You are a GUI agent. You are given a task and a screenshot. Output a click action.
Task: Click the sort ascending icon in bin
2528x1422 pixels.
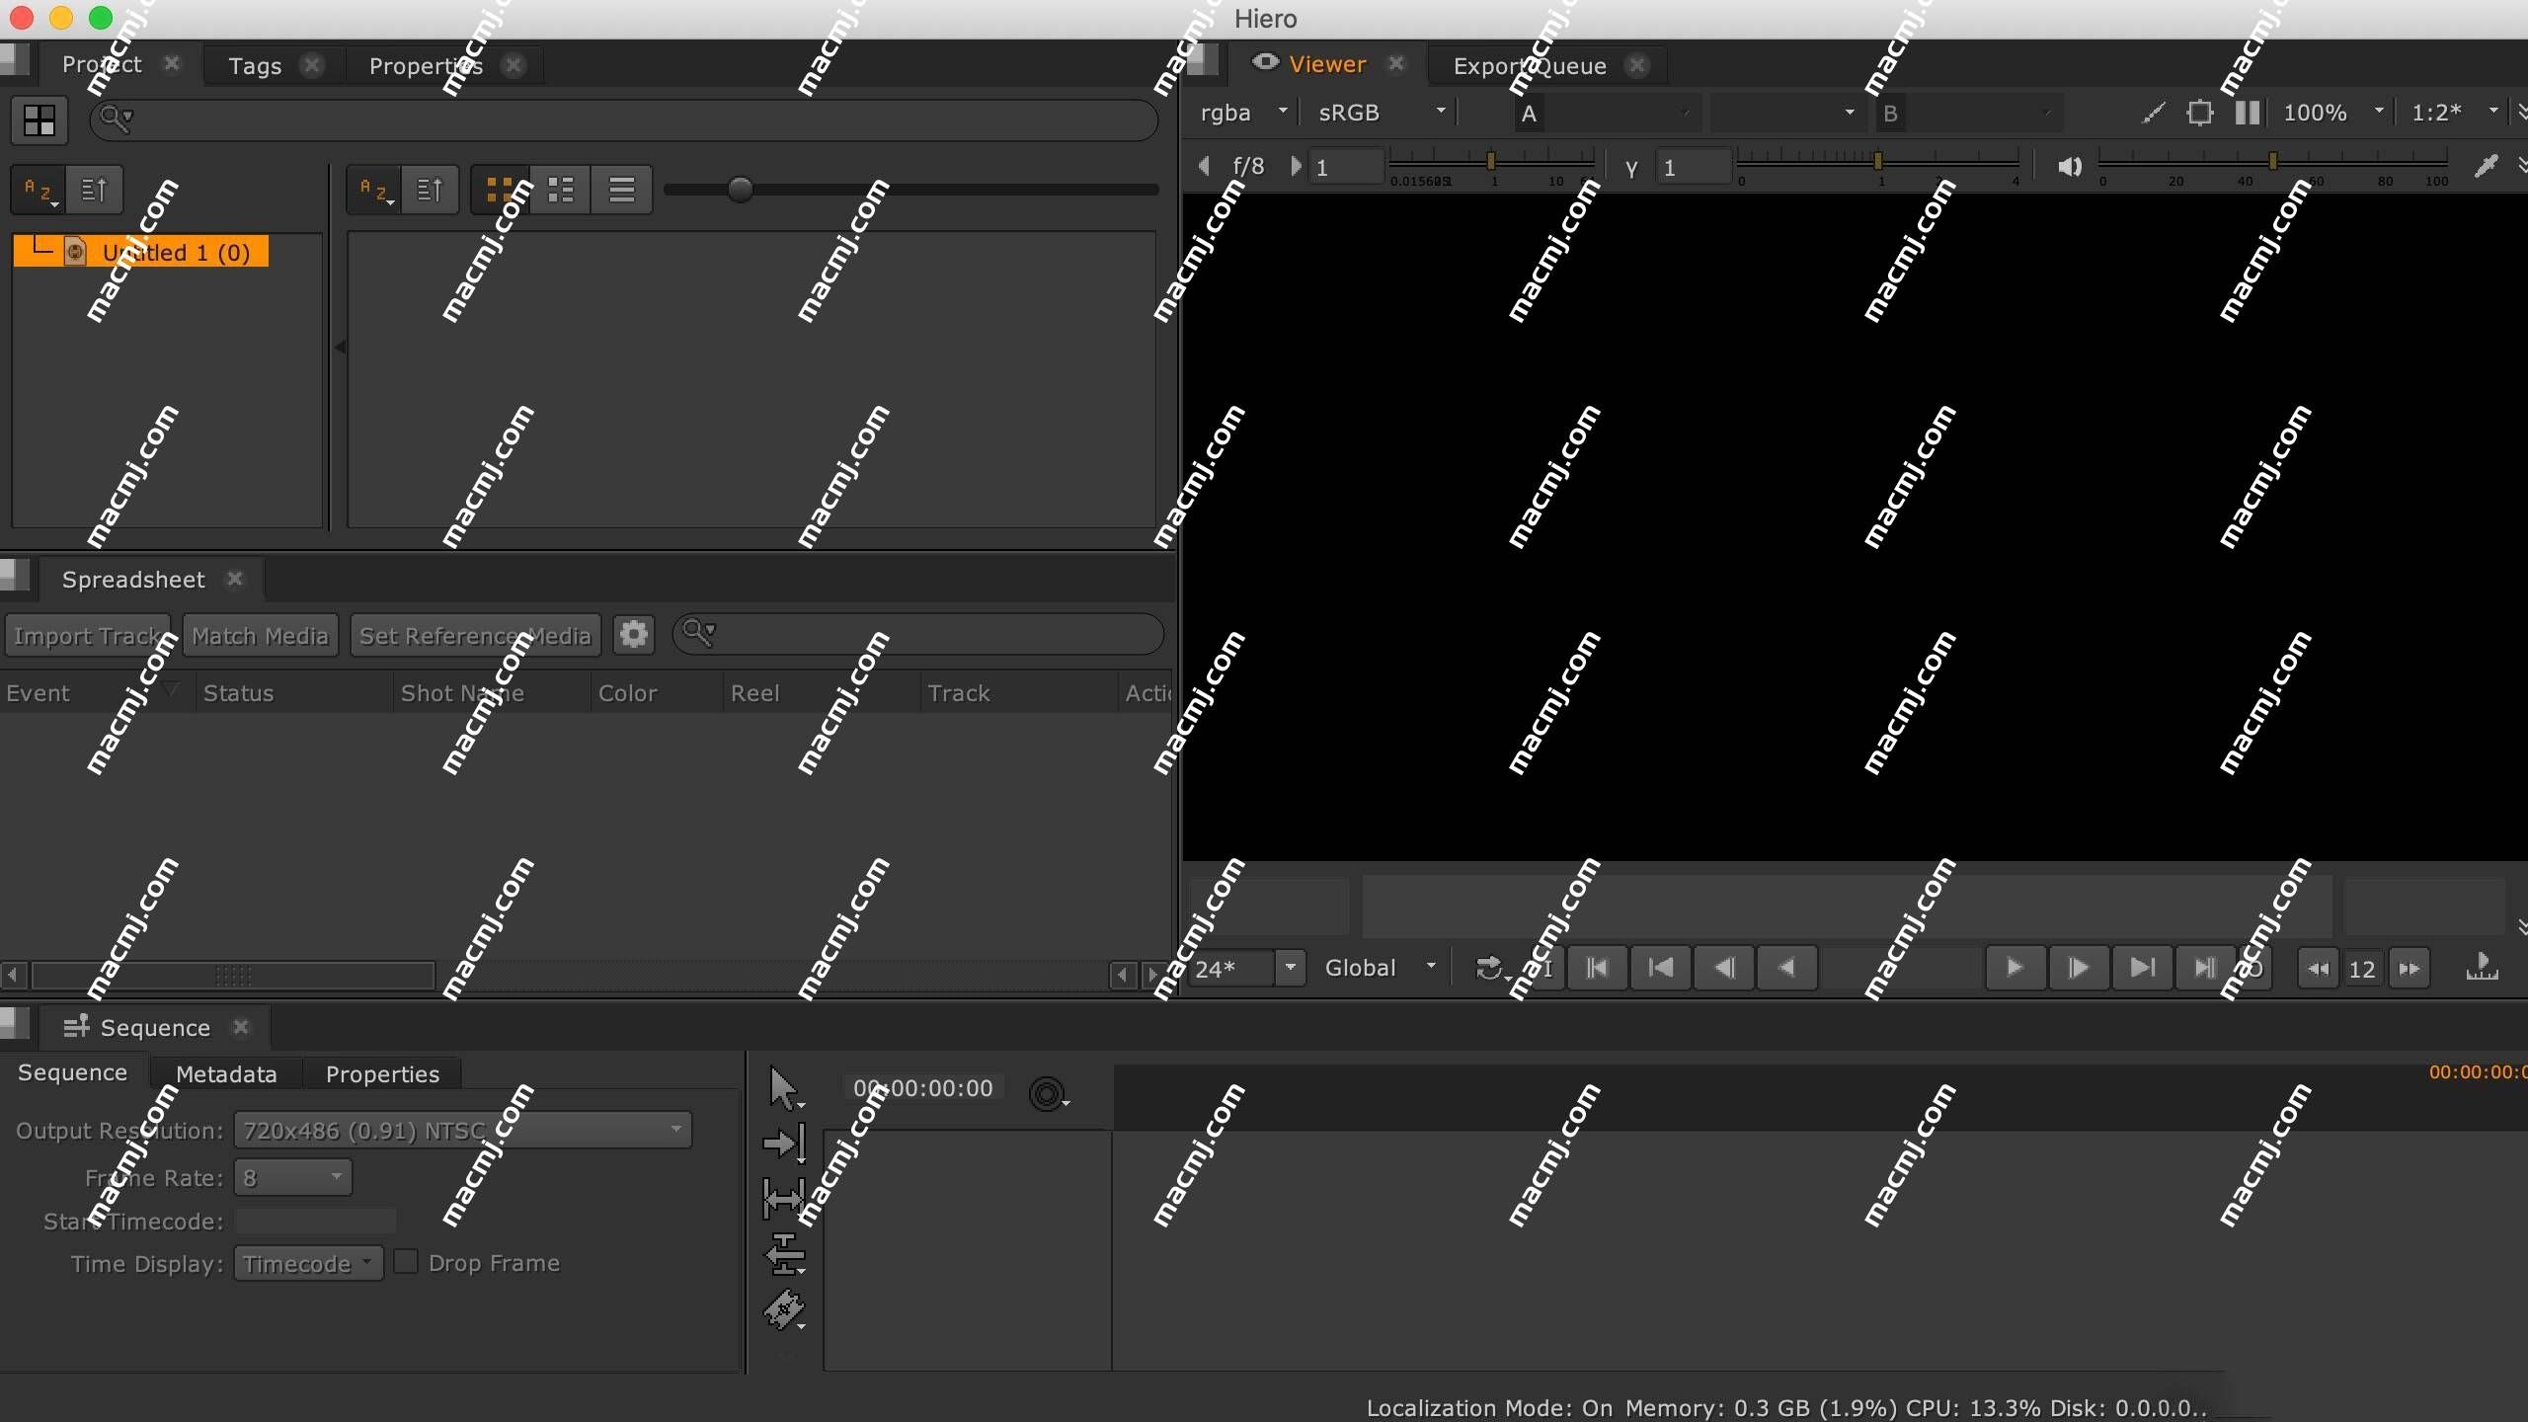[431, 190]
